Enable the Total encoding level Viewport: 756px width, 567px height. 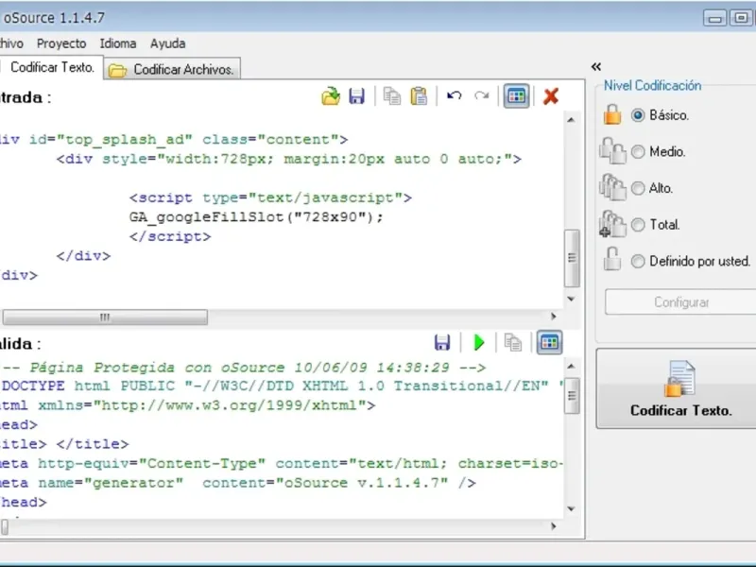638,225
